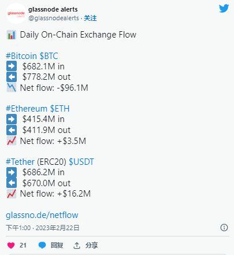
Task: Like the tweet with heart icon
Action: pos(11,245)
